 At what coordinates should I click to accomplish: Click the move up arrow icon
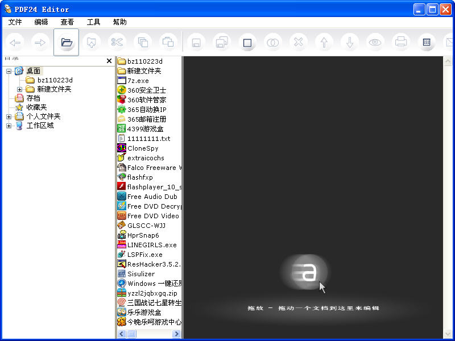pos(324,42)
